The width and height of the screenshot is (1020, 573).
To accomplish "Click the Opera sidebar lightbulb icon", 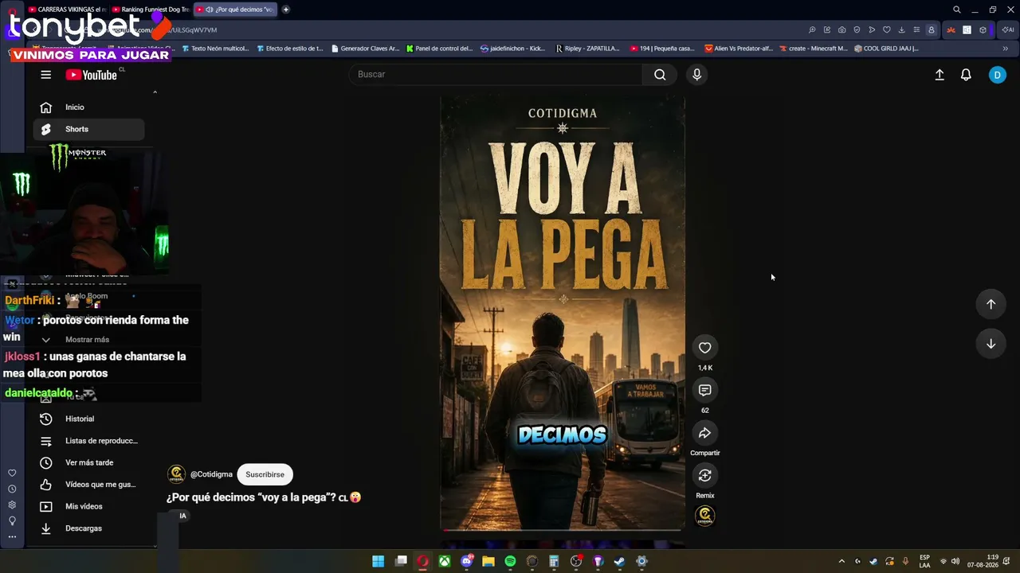I will 12,520.
